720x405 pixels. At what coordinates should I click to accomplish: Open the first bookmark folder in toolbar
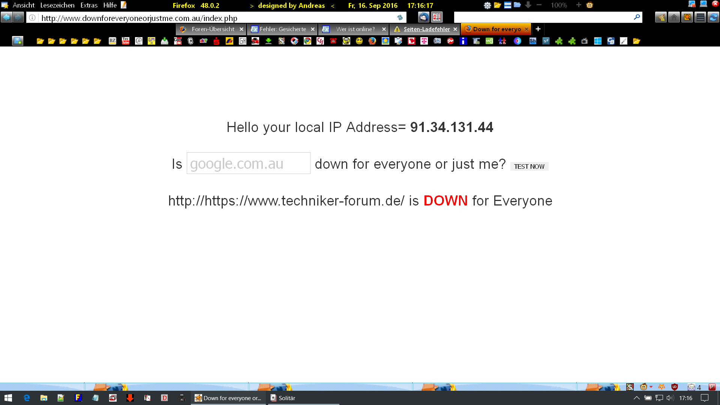[x=40, y=41]
